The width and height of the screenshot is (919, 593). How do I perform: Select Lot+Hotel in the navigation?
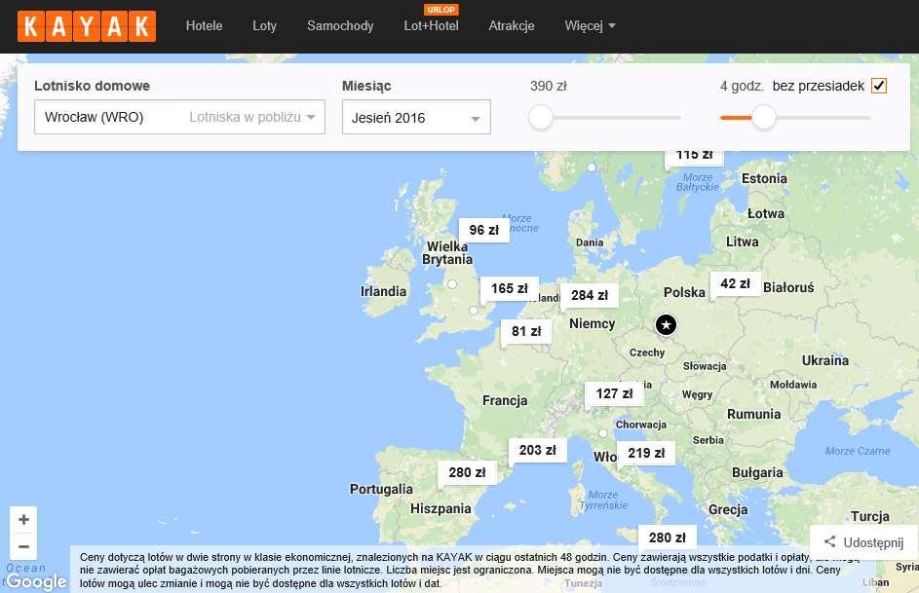click(x=431, y=25)
